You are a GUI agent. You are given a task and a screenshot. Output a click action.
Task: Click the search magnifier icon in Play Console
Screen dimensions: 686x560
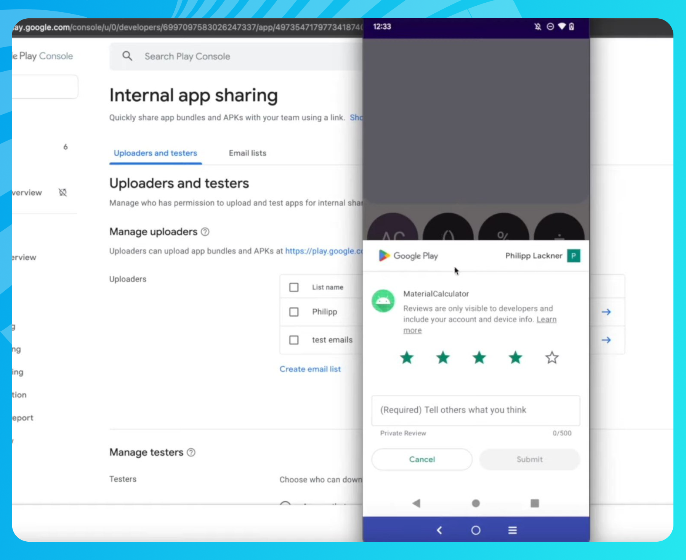pyautogui.click(x=127, y=56)
